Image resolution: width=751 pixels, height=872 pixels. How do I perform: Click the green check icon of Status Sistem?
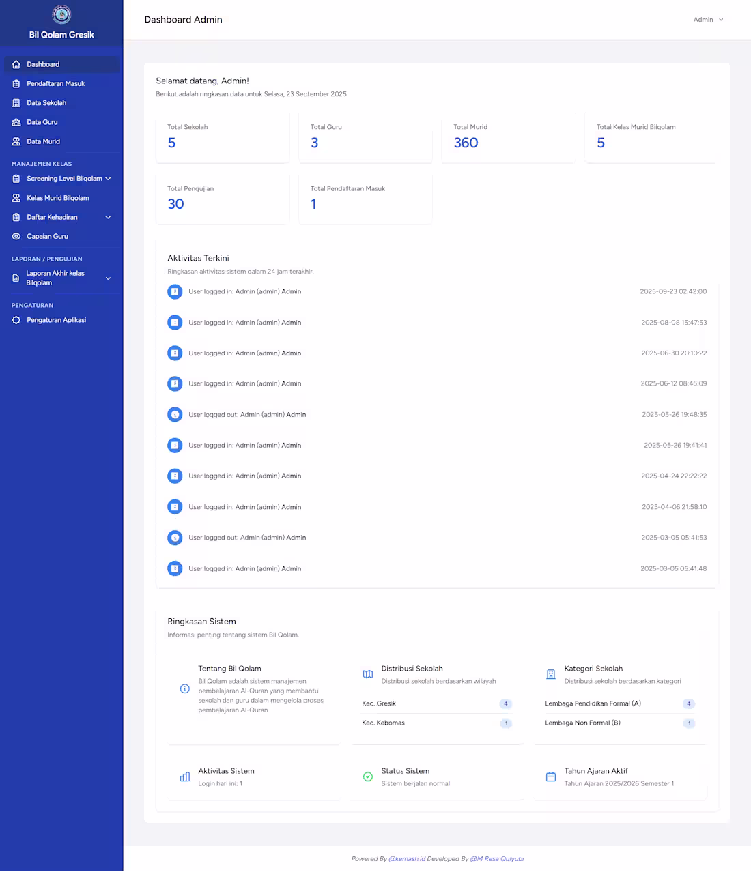[x=368, y=776]
